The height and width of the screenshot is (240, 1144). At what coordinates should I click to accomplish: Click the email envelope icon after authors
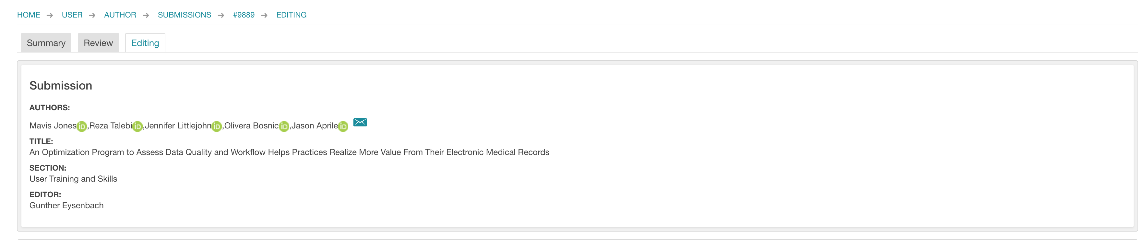coord(360,122)
